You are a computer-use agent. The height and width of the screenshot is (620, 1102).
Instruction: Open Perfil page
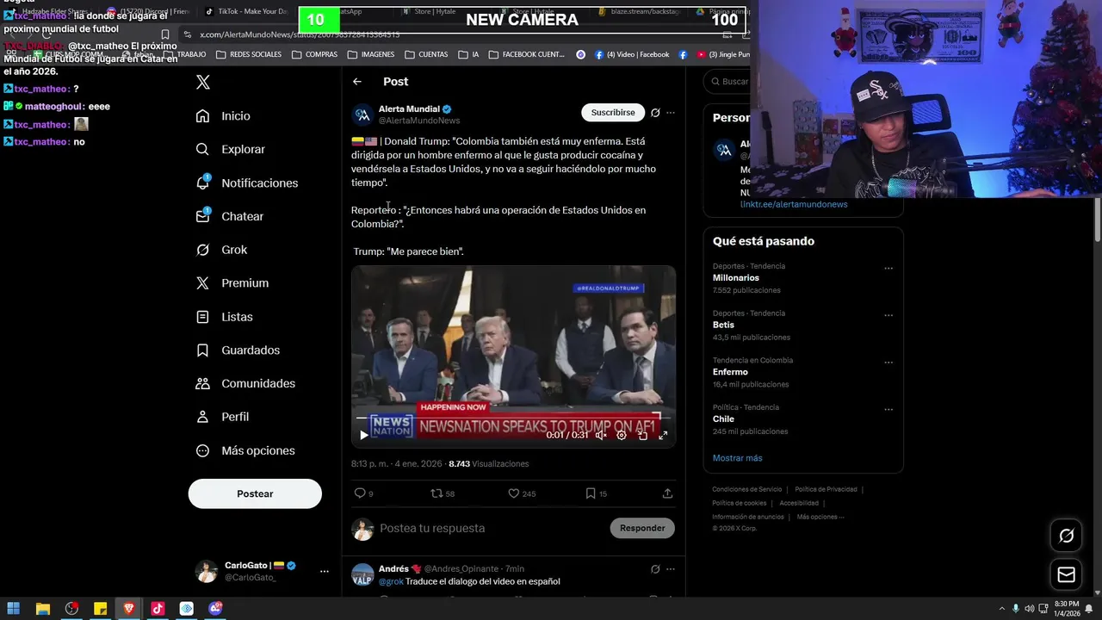click(222, 417)
